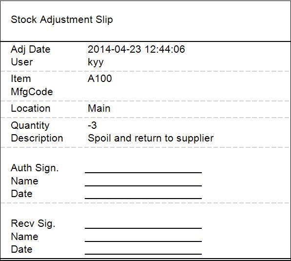Click the MfgCode label
Image resolution: width=291 pixels, height=261 pixels.
[32, 92]
